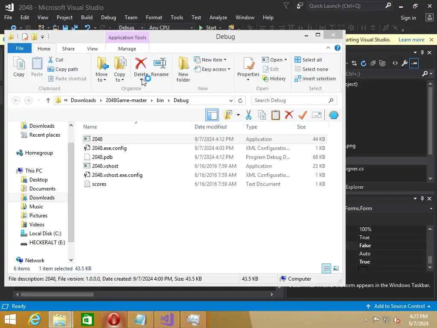Click the Start debugging button in Visual Studio
Viewport: 437px width, 328px height.
(208, 28)
